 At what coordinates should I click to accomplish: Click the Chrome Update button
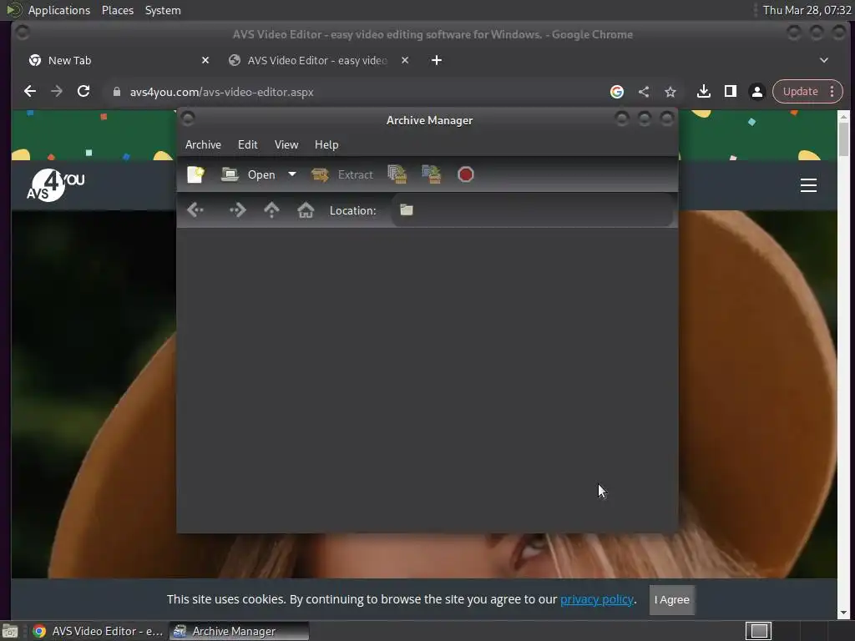(x=800, y=92)
